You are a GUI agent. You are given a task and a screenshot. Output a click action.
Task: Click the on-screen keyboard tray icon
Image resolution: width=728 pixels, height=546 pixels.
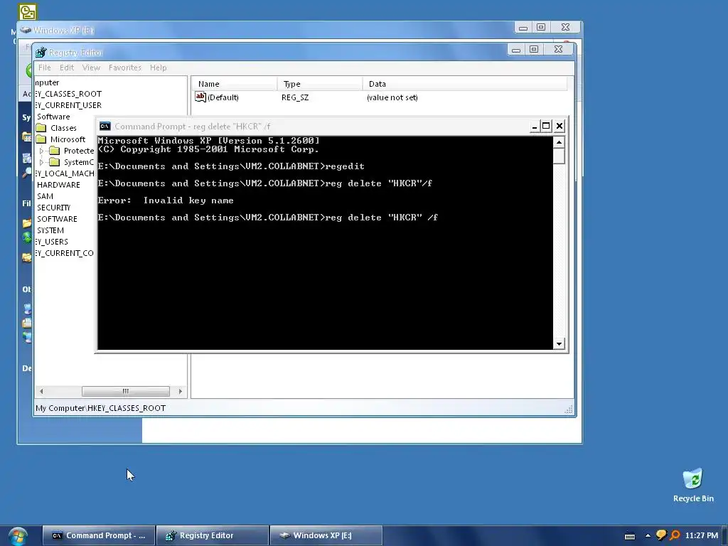point(630,536)
